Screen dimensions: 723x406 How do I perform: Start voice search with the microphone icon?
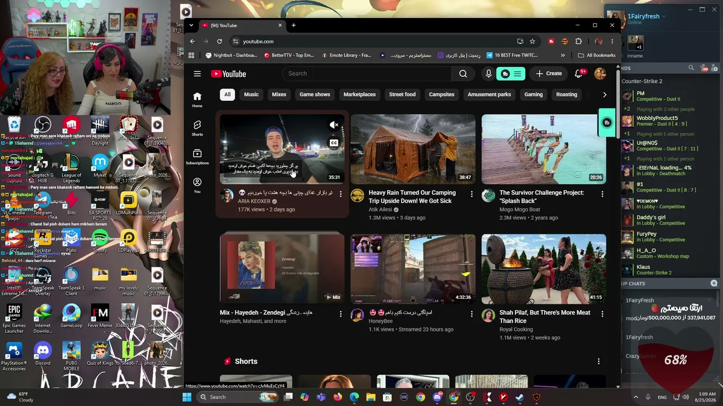click(x=489, y=73)
